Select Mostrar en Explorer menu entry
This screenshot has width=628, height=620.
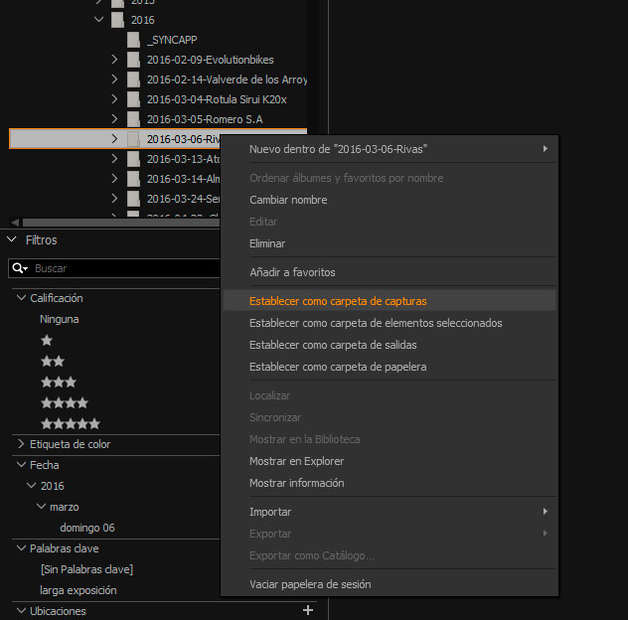coord(296,461)
